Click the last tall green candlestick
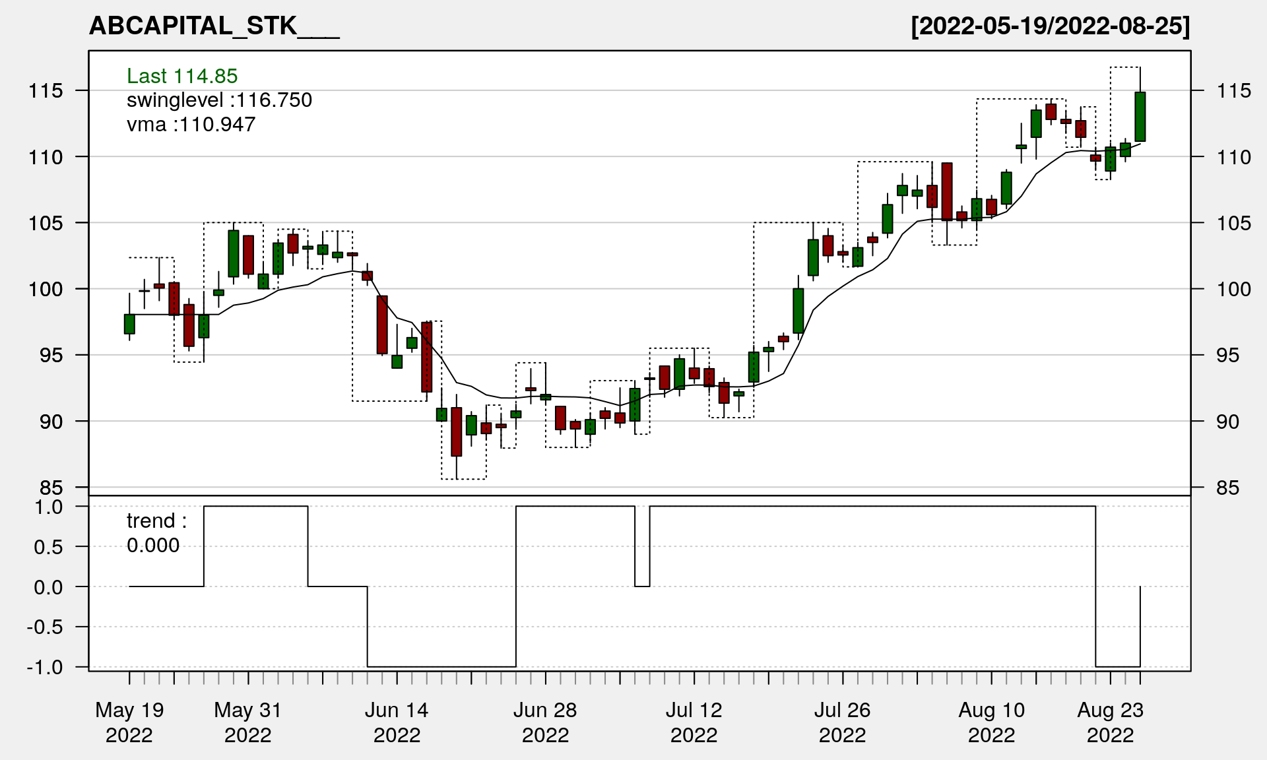The image size is (1267, 760). click(x=1140, y=117)
